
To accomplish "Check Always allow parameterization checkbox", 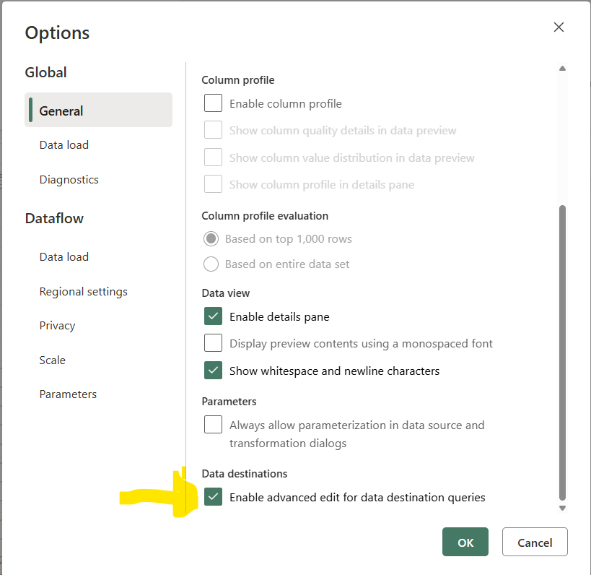I will 213,425.
